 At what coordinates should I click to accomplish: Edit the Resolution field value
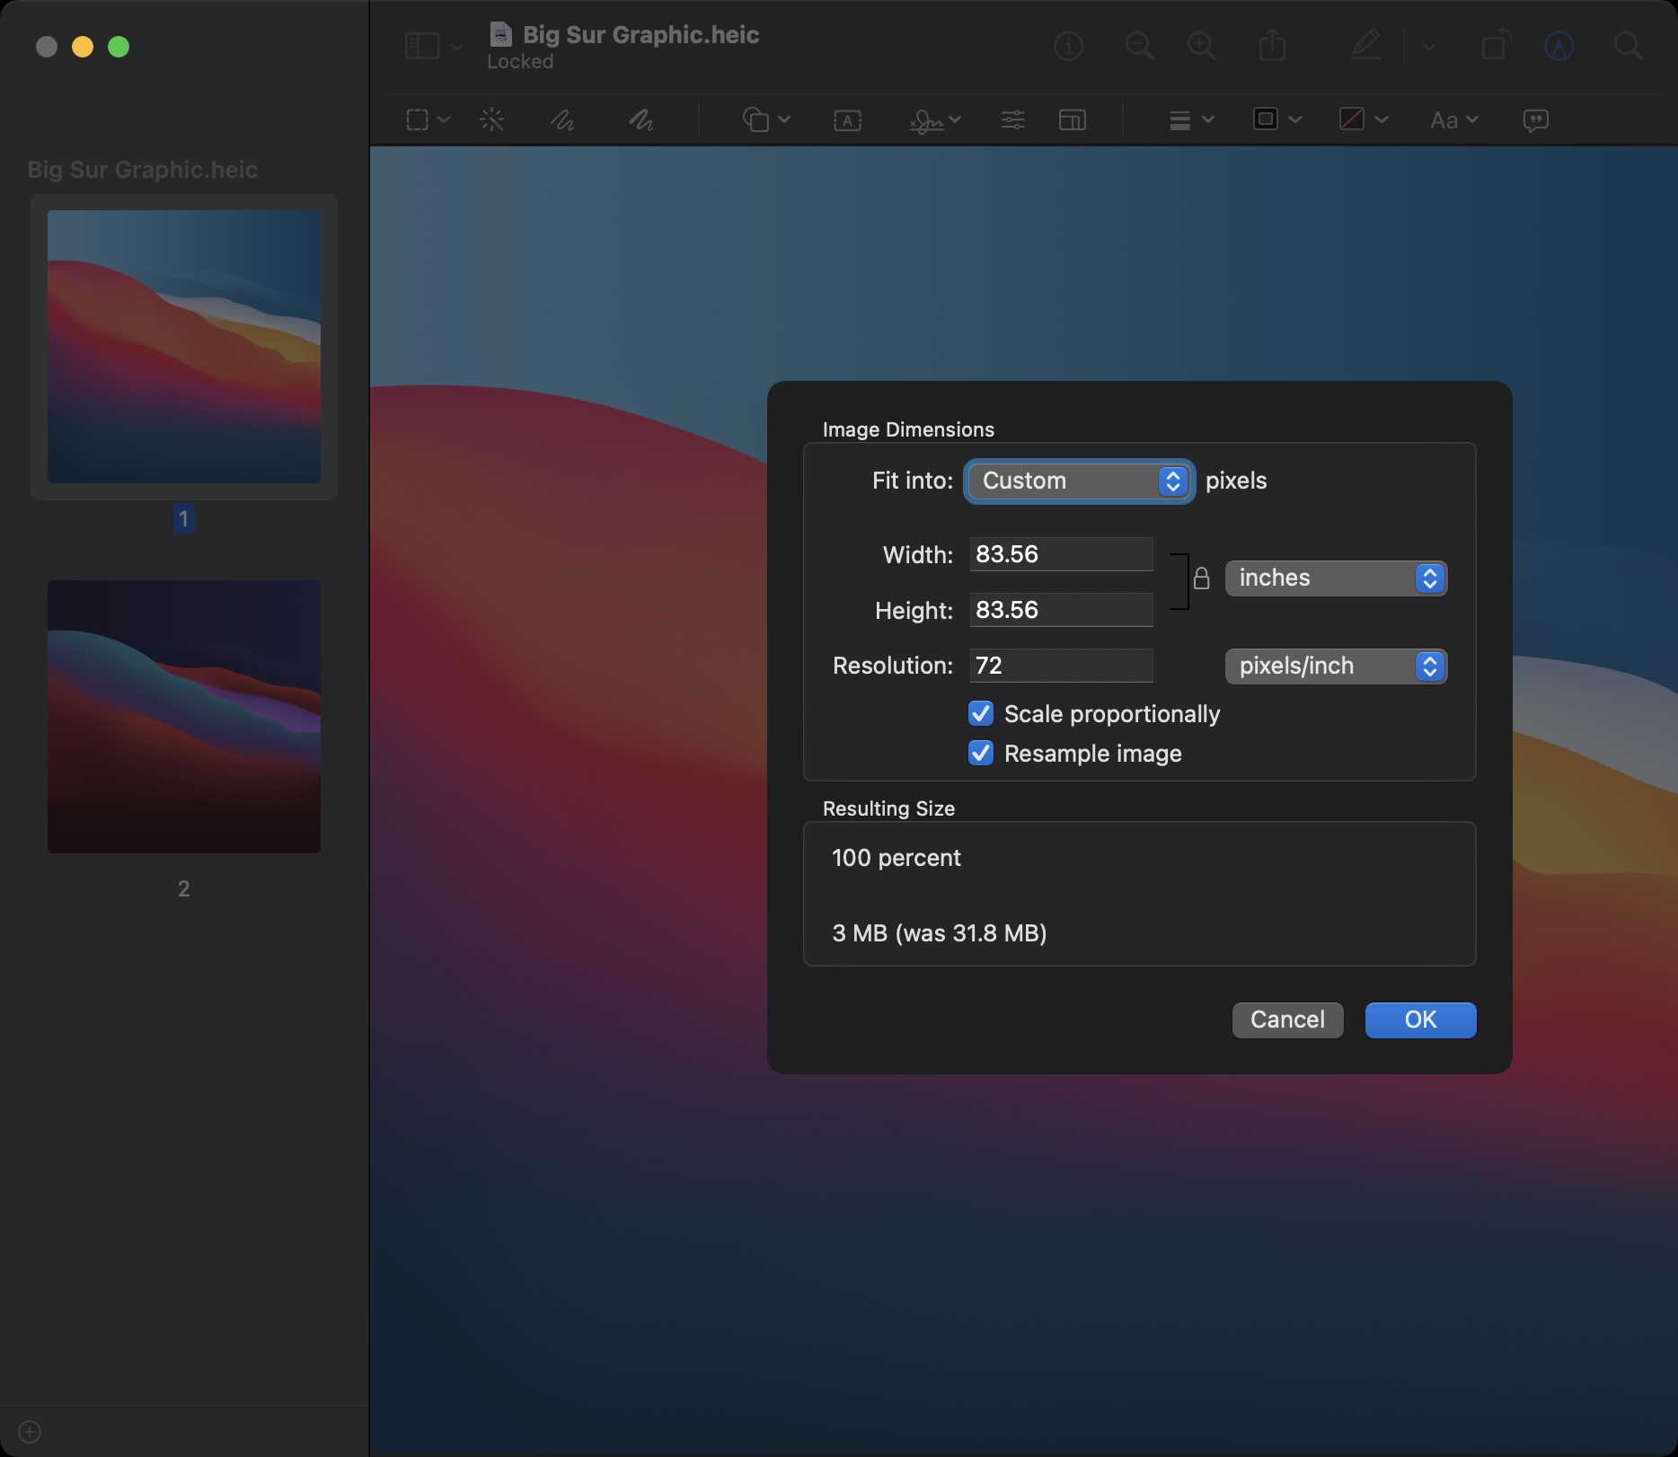(x=1061, y=666)
